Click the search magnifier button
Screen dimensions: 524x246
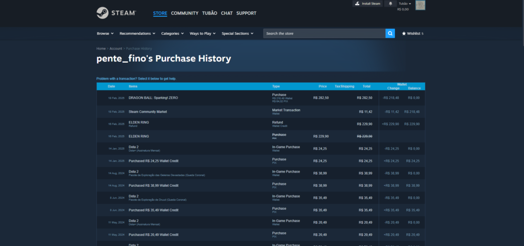pyautogui.click(x=390, y=33)
